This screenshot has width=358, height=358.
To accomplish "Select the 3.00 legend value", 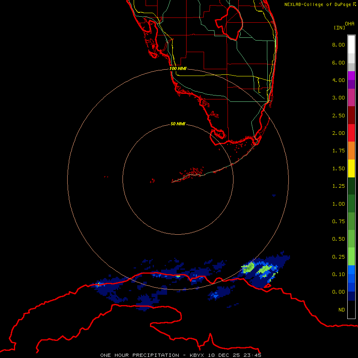I will [x=339, y=98].
